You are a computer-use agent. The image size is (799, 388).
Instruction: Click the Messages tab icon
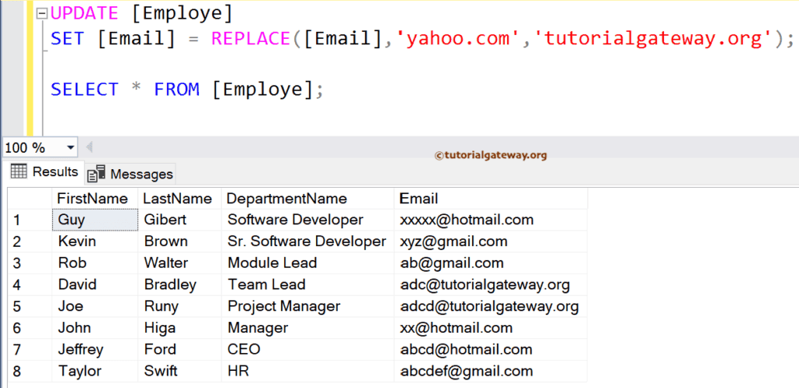[x=96, y=174]
